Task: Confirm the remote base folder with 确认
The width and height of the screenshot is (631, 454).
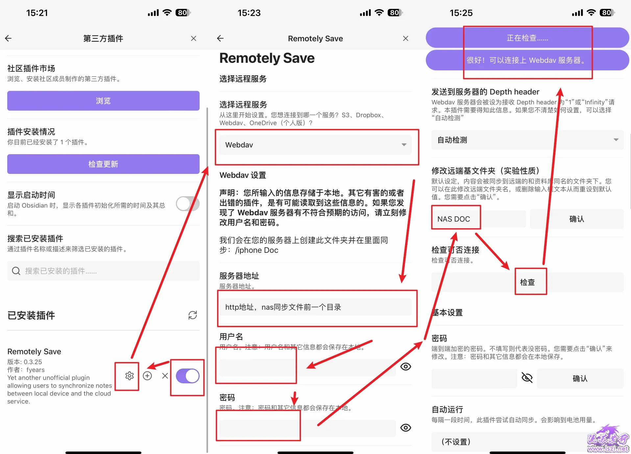Action: 577,219
